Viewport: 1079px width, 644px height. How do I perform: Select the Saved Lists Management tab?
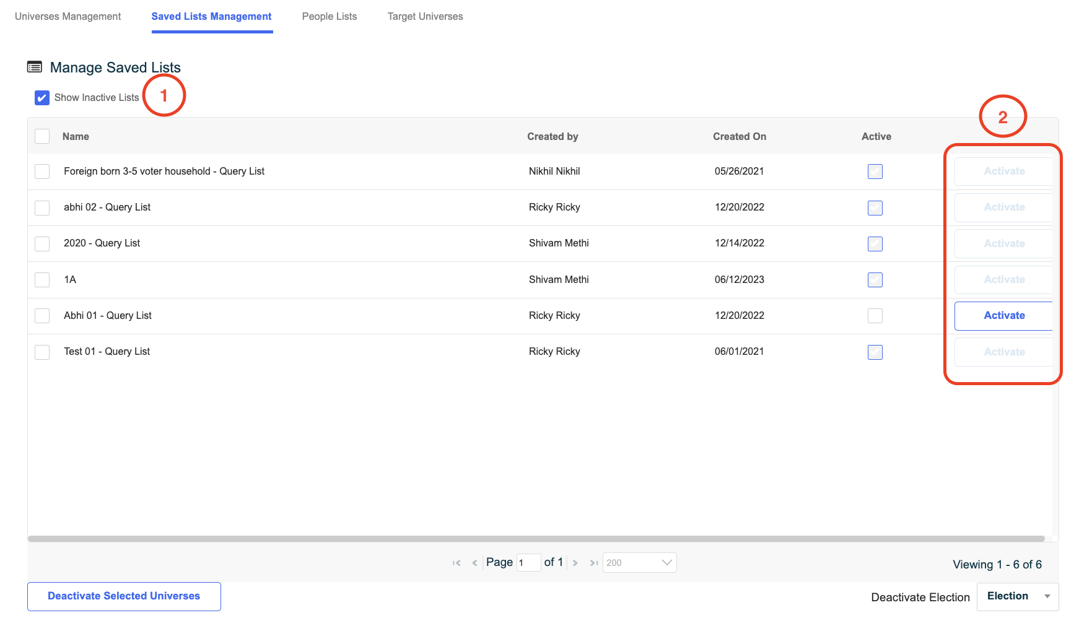(212, 17)
